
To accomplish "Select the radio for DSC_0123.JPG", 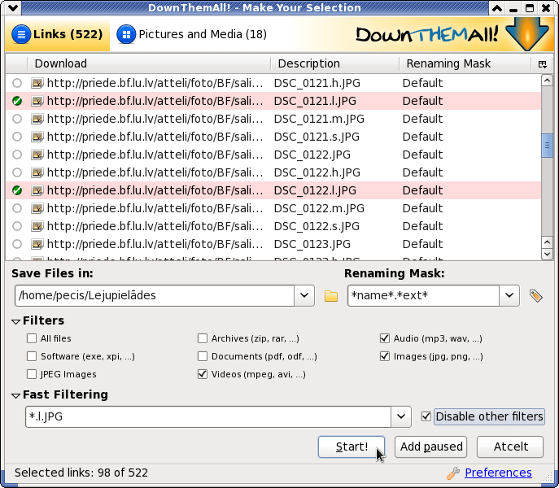I will tap(17, 244).
